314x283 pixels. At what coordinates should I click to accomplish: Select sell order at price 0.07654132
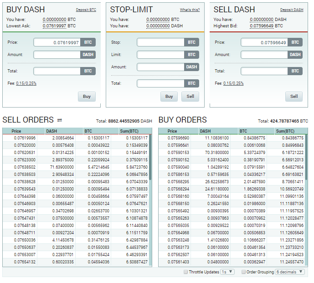[x=76, y=262]
